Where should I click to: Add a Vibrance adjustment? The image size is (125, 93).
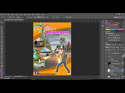tap(118, 35)
